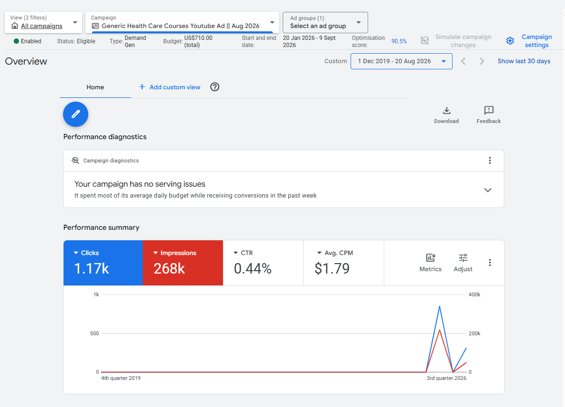Expand the campaign serving issues details
The image size is (565, 407).
pos(488,190)
